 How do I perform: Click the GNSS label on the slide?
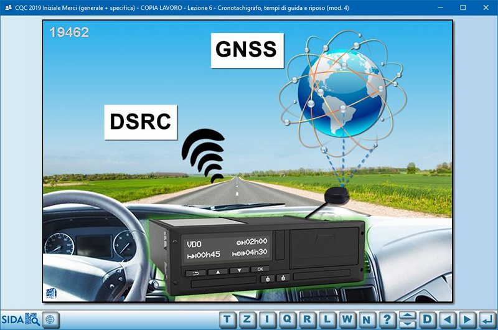click(x=245, y=49)
